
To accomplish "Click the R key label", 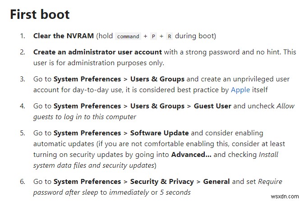I will [x=169, y=36].
